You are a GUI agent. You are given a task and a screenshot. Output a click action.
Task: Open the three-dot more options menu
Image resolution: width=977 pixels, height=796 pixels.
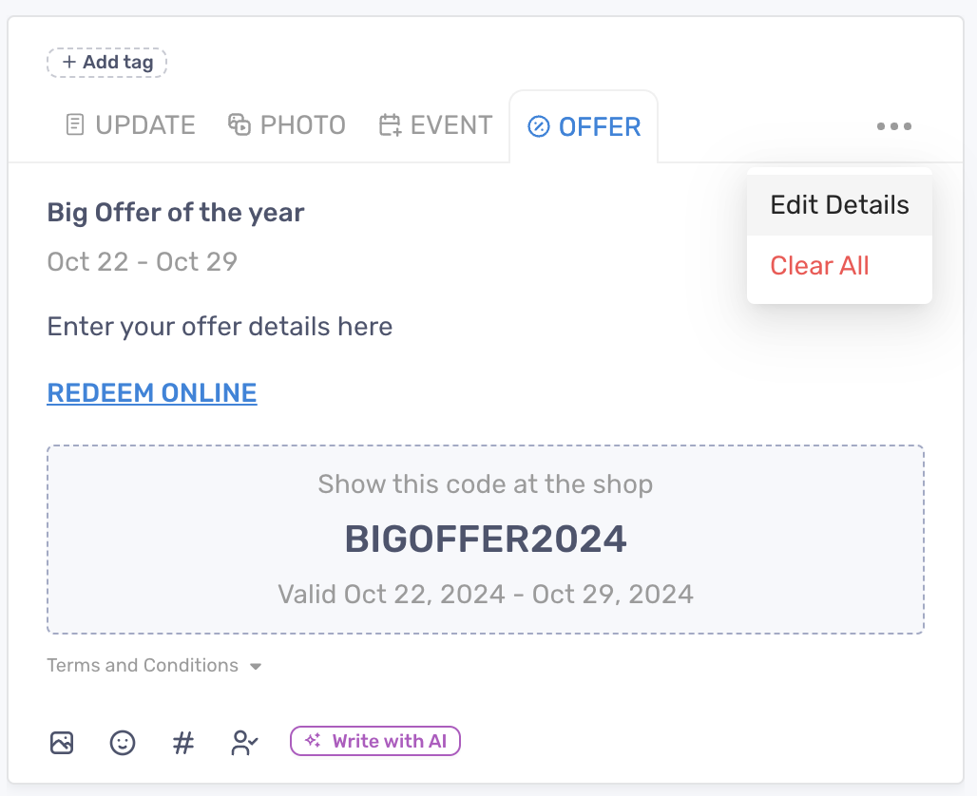click(x=894, y=126)
